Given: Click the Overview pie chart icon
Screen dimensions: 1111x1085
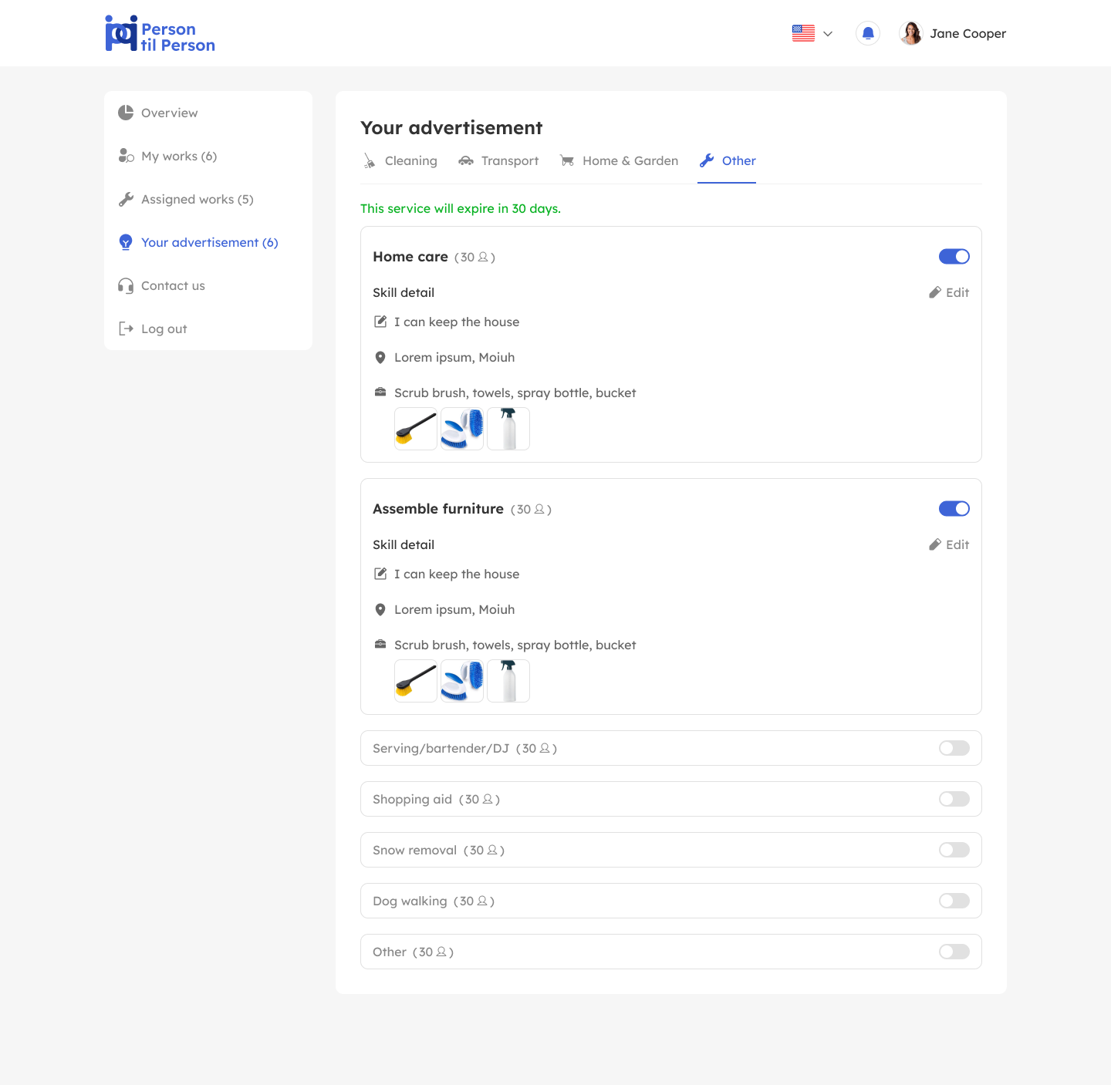Looking at the screenshot, I should point(126,113).
